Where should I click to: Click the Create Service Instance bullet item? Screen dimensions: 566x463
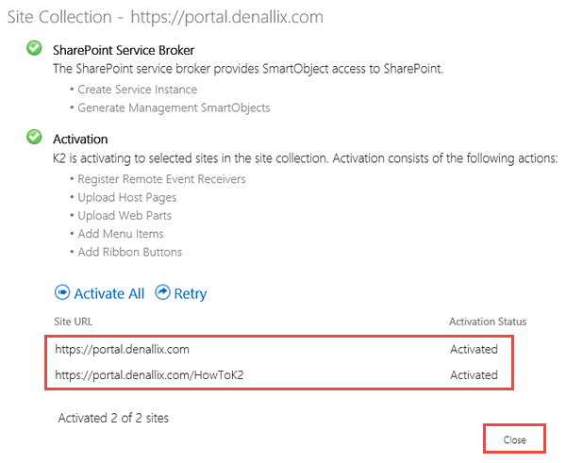point(137,90)
